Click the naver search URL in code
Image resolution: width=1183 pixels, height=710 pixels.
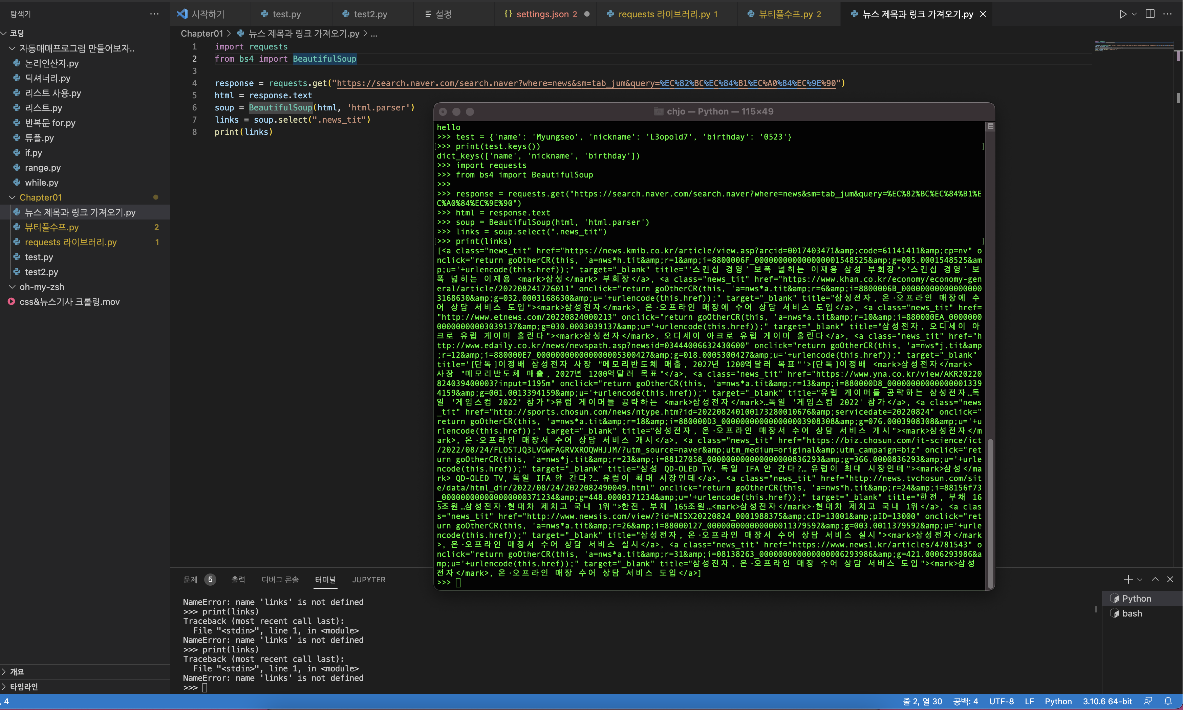pos(586,83)
